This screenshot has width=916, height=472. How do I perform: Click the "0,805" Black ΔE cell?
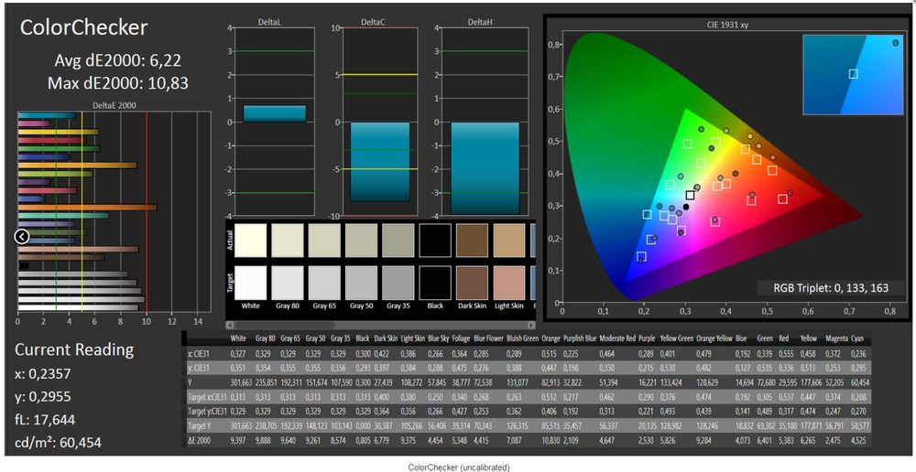363,443
